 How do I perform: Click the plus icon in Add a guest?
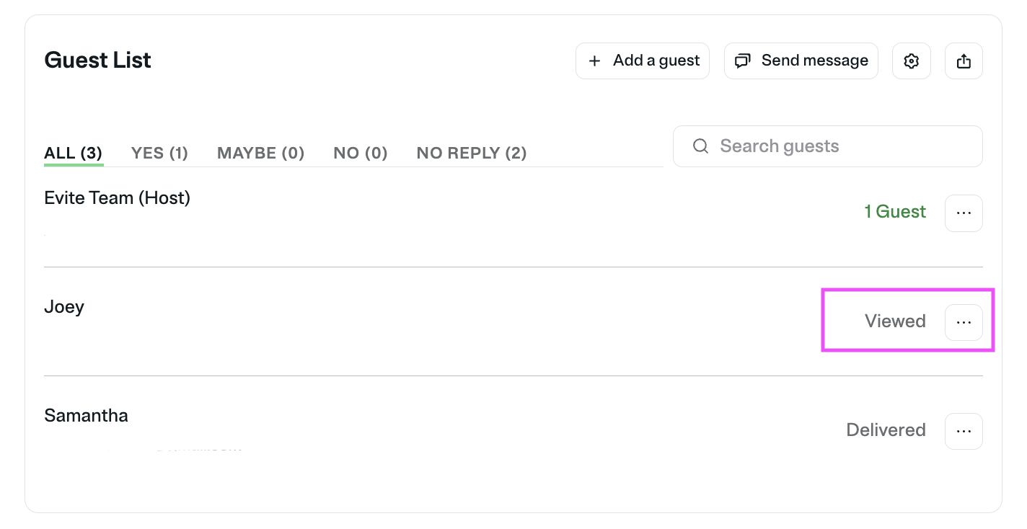click(x=594, y=61)
